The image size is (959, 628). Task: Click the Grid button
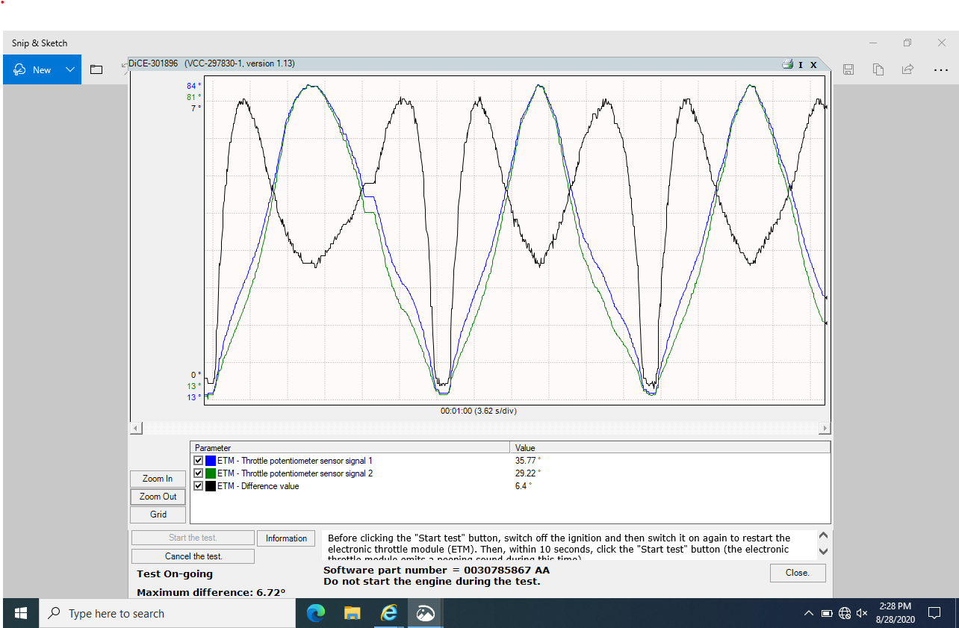click(x=158, y=514)
